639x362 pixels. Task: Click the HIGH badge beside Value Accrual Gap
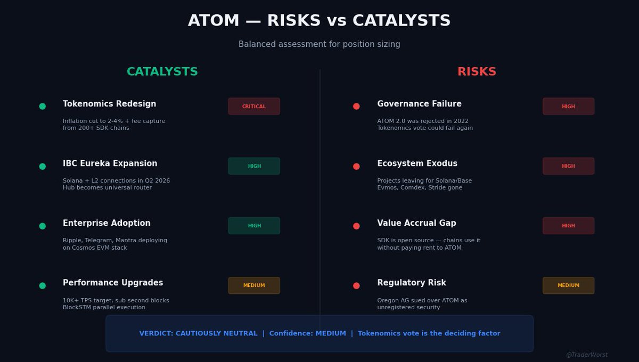[568, 226]
